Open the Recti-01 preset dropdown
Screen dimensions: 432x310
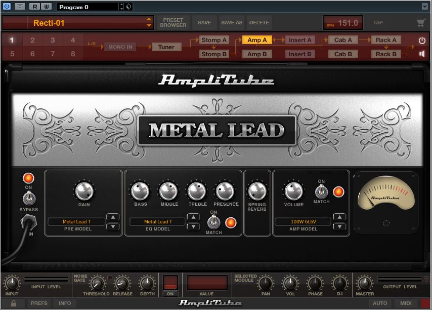click(149, 23)
